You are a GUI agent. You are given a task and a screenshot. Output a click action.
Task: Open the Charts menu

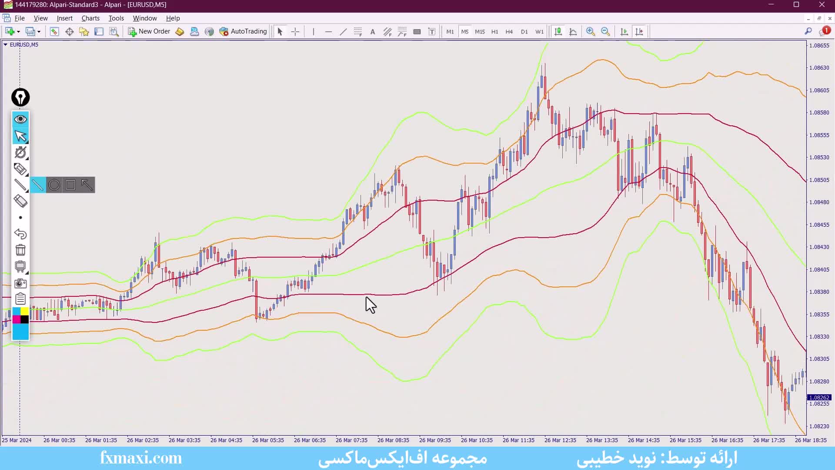click(90, 18)
